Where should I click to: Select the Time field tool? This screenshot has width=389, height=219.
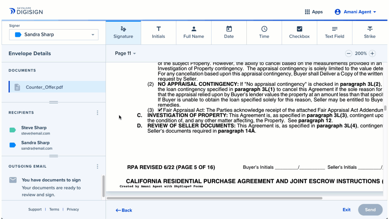point(264,33)
